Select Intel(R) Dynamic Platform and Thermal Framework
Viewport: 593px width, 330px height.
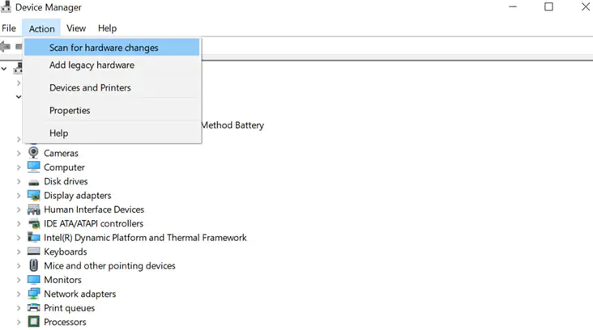click(145, 238)
